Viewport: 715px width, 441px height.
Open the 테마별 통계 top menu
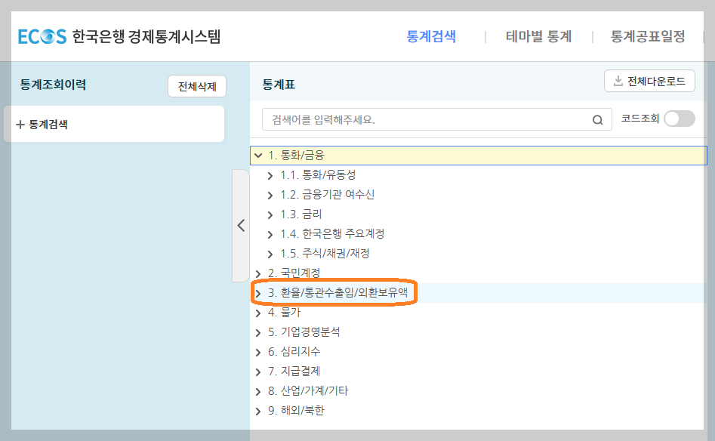tap(538, 36)
